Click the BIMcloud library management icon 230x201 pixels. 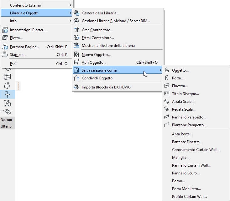pos(76,21)
